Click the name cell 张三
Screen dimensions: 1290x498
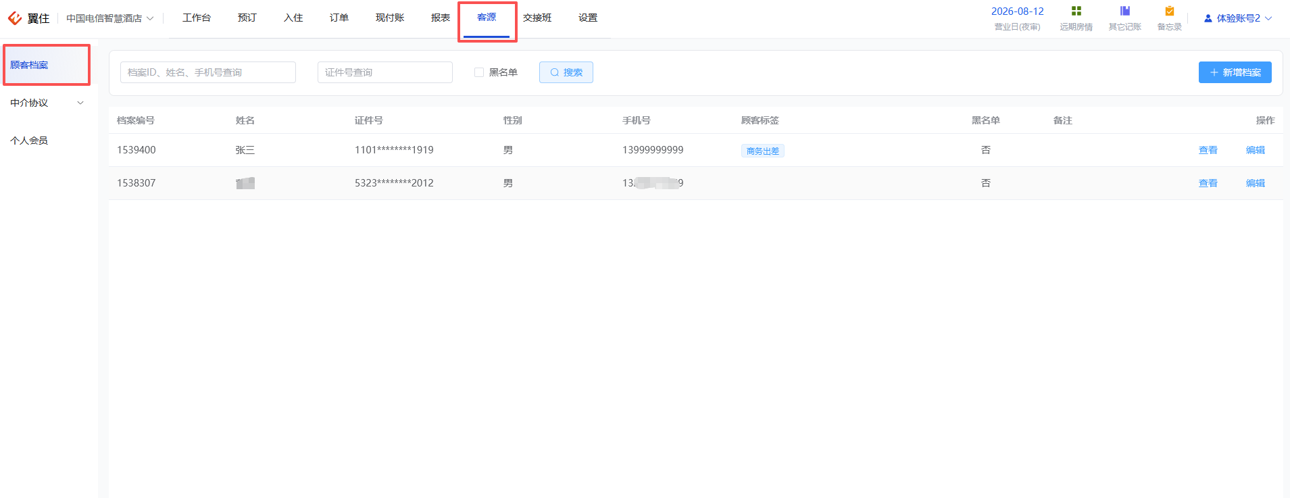click(x=245, y=150)
